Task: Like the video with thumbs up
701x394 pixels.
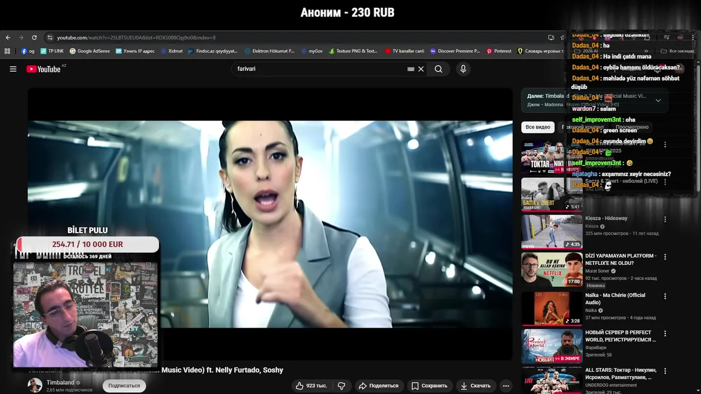Action: (x=311, y=386)
